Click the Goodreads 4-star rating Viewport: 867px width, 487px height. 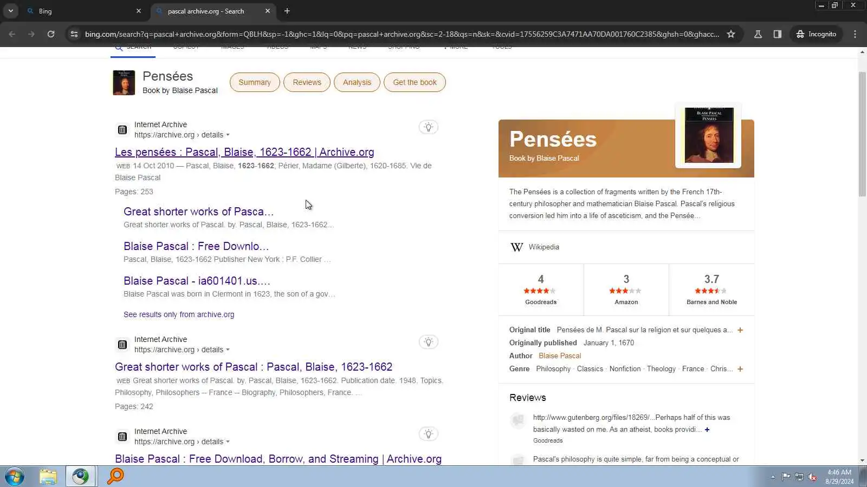541,289
